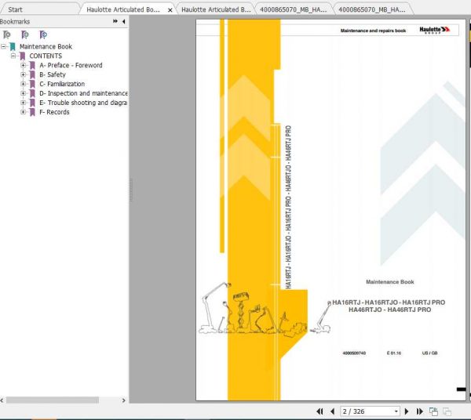Click the grayed-out page view icon
Image resolution: width=471 pixels, height=420 pixels.
click(x=447, y=411)
